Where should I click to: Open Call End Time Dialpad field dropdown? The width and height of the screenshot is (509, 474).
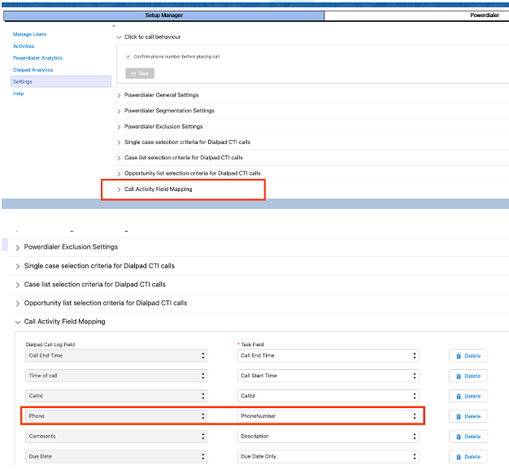pos(116,356)
